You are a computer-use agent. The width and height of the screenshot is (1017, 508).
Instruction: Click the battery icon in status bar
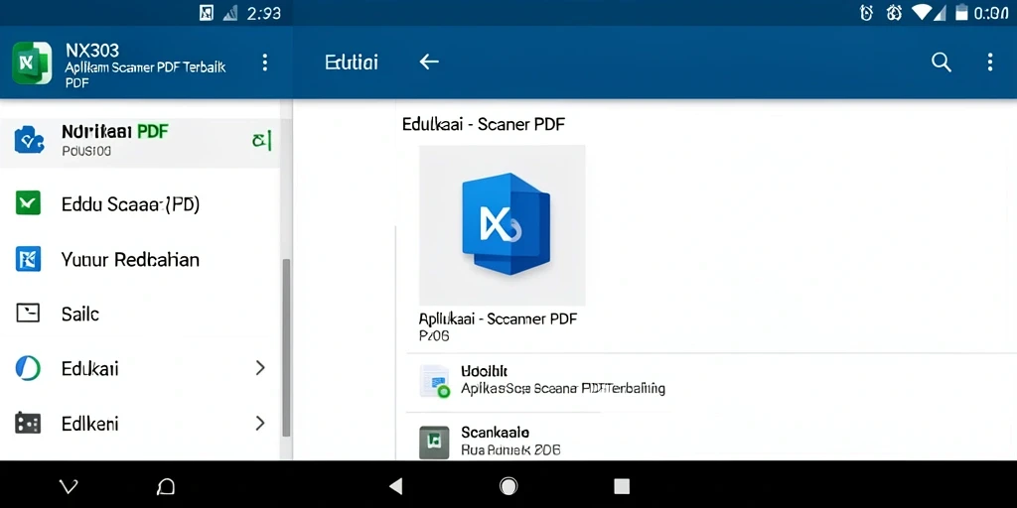pos(961,12)
